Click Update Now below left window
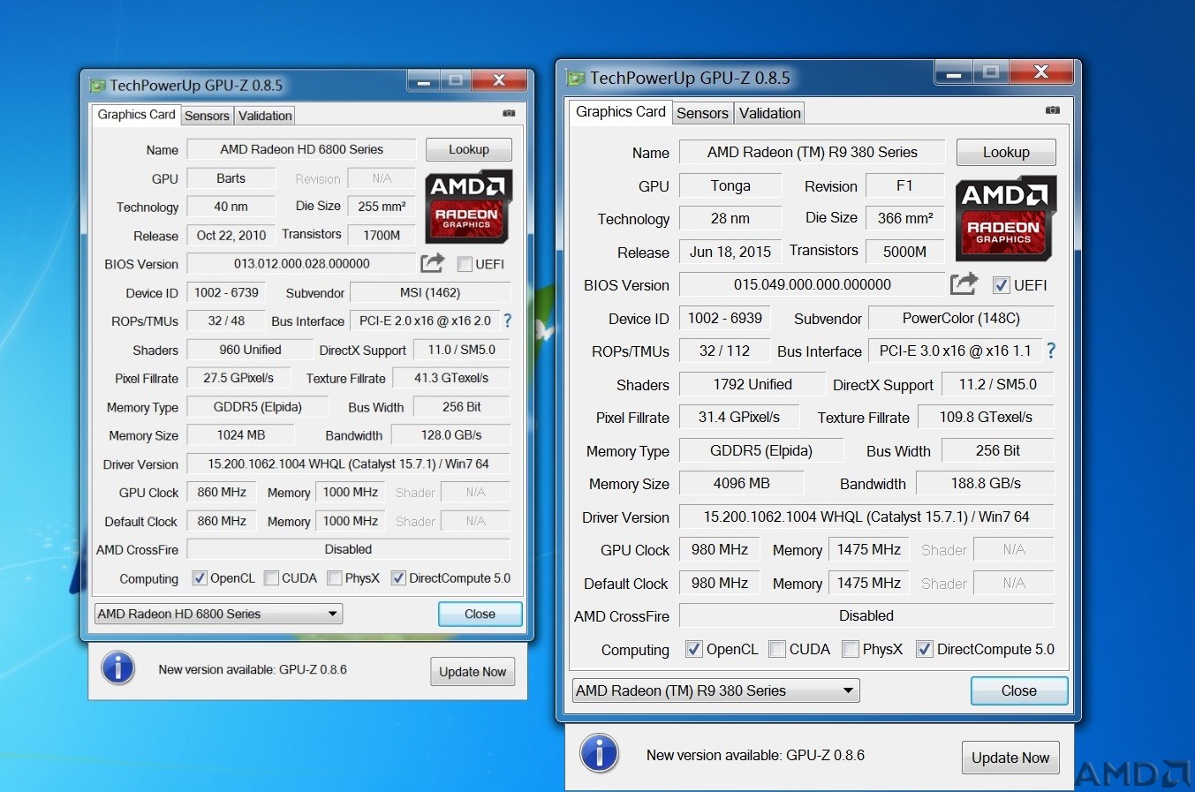The height and width of the screenshot is (792, 1195). (473, 672)
